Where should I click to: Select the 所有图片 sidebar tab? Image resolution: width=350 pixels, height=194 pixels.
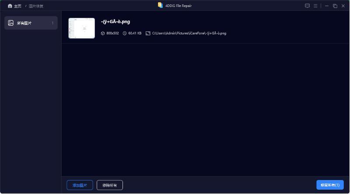pos(31,23)
